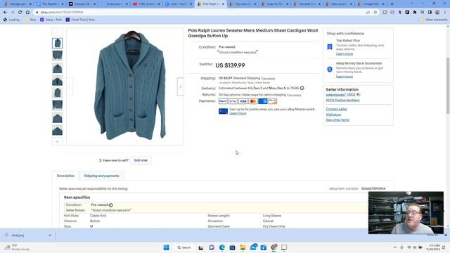The image size is (450, 253).
Task: Open the Windows Start menu
Action: 166,247
